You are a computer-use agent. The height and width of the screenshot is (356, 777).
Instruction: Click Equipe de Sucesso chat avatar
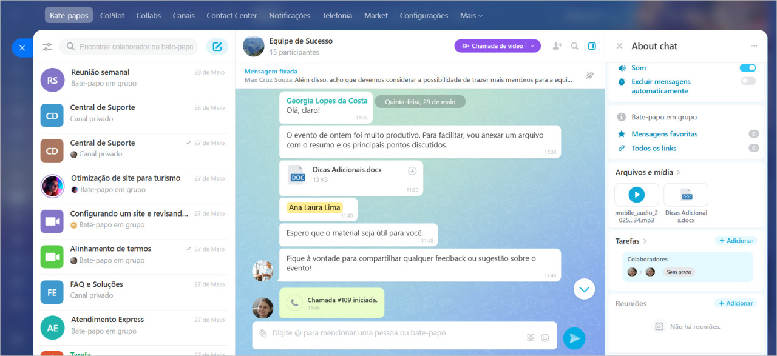[253, 46]
